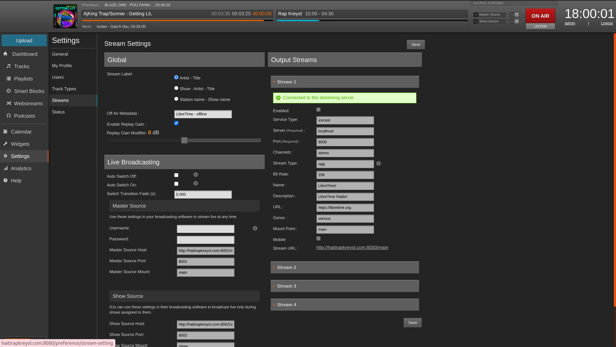Click the Podcasts headphones icon
Image resolution: width=616 pixels, height=347 pixels.
(9, 116)
